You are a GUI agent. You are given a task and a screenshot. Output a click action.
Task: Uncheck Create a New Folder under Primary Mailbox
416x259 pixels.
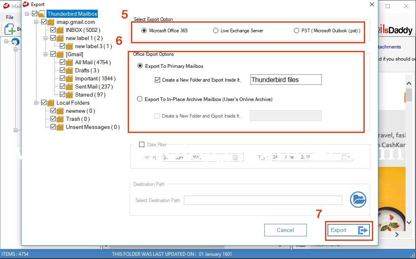pyautogui.click(x=157, y=80)
